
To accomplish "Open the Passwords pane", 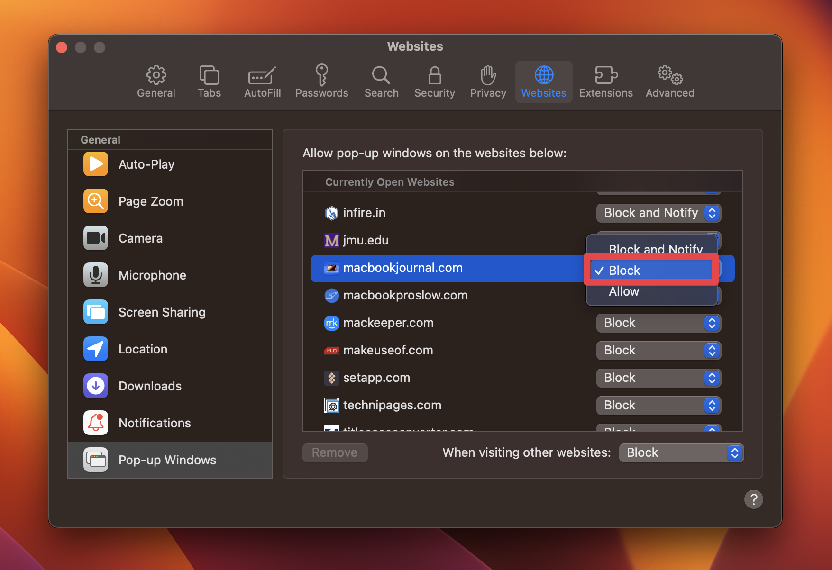I will pyautogui.click(x=321, y=82).
